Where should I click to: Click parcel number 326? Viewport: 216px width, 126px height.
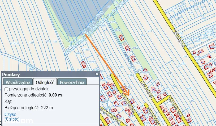pos(105,58)
